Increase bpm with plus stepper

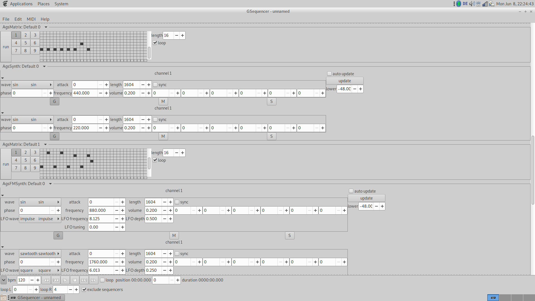[38, 280]
